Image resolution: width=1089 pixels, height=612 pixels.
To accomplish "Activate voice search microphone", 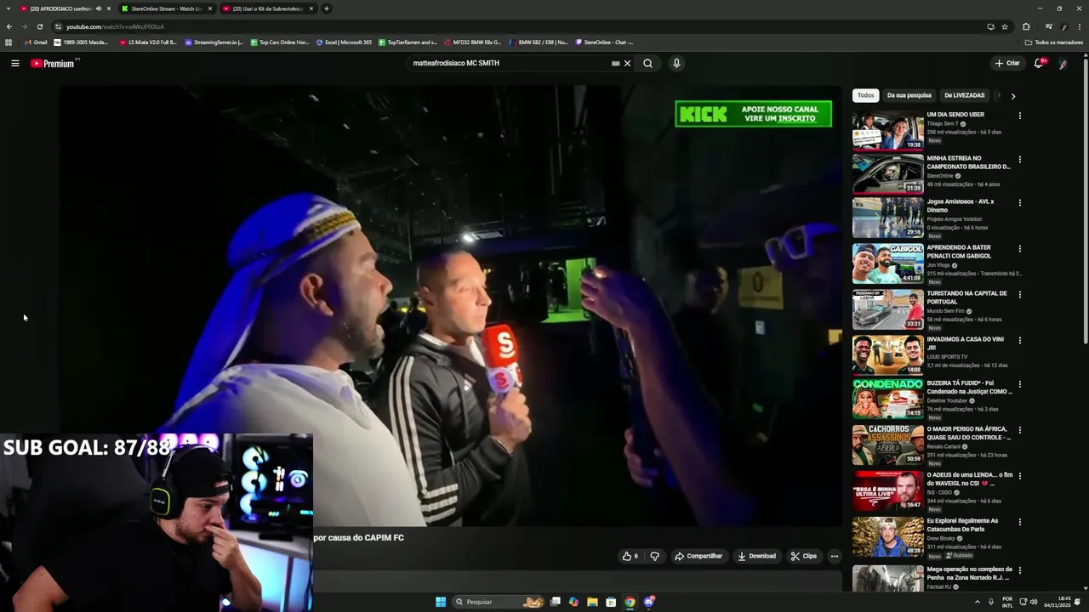I will 676,63.
